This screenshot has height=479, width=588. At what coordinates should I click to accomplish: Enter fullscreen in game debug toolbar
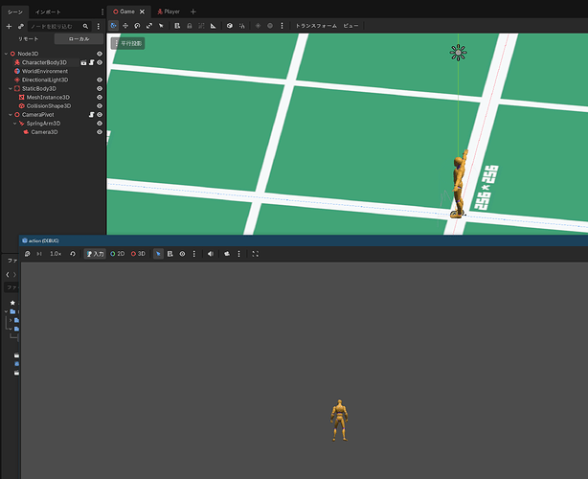point(256,254)
